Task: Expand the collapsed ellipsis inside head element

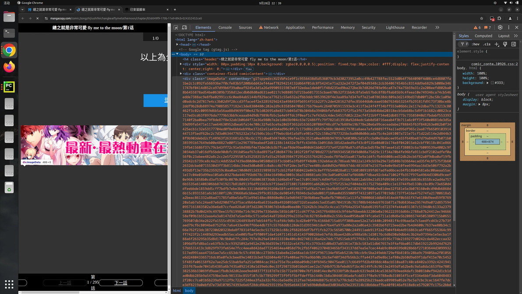Action: click(194, 45)
